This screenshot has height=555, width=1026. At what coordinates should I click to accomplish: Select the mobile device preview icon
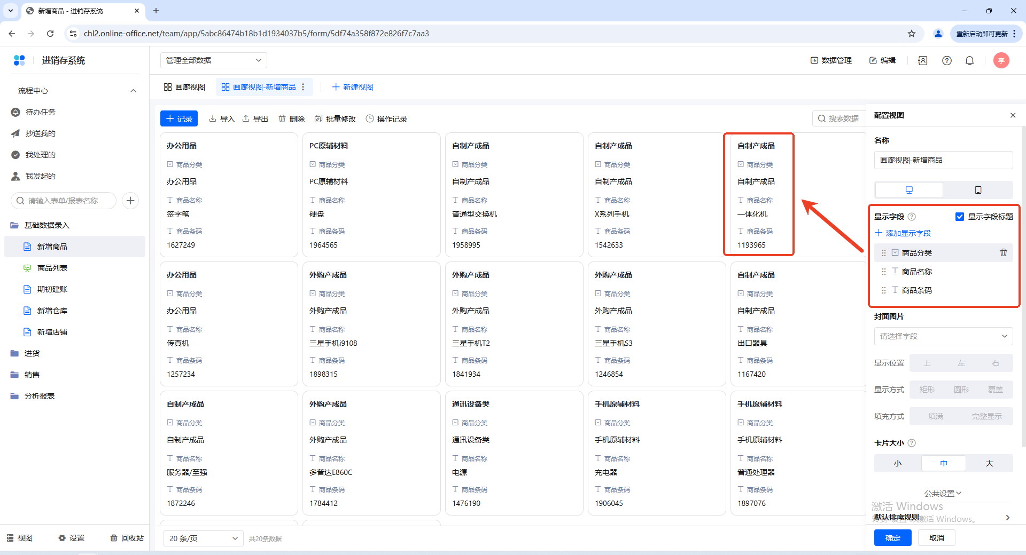click(x=978, y=190)
